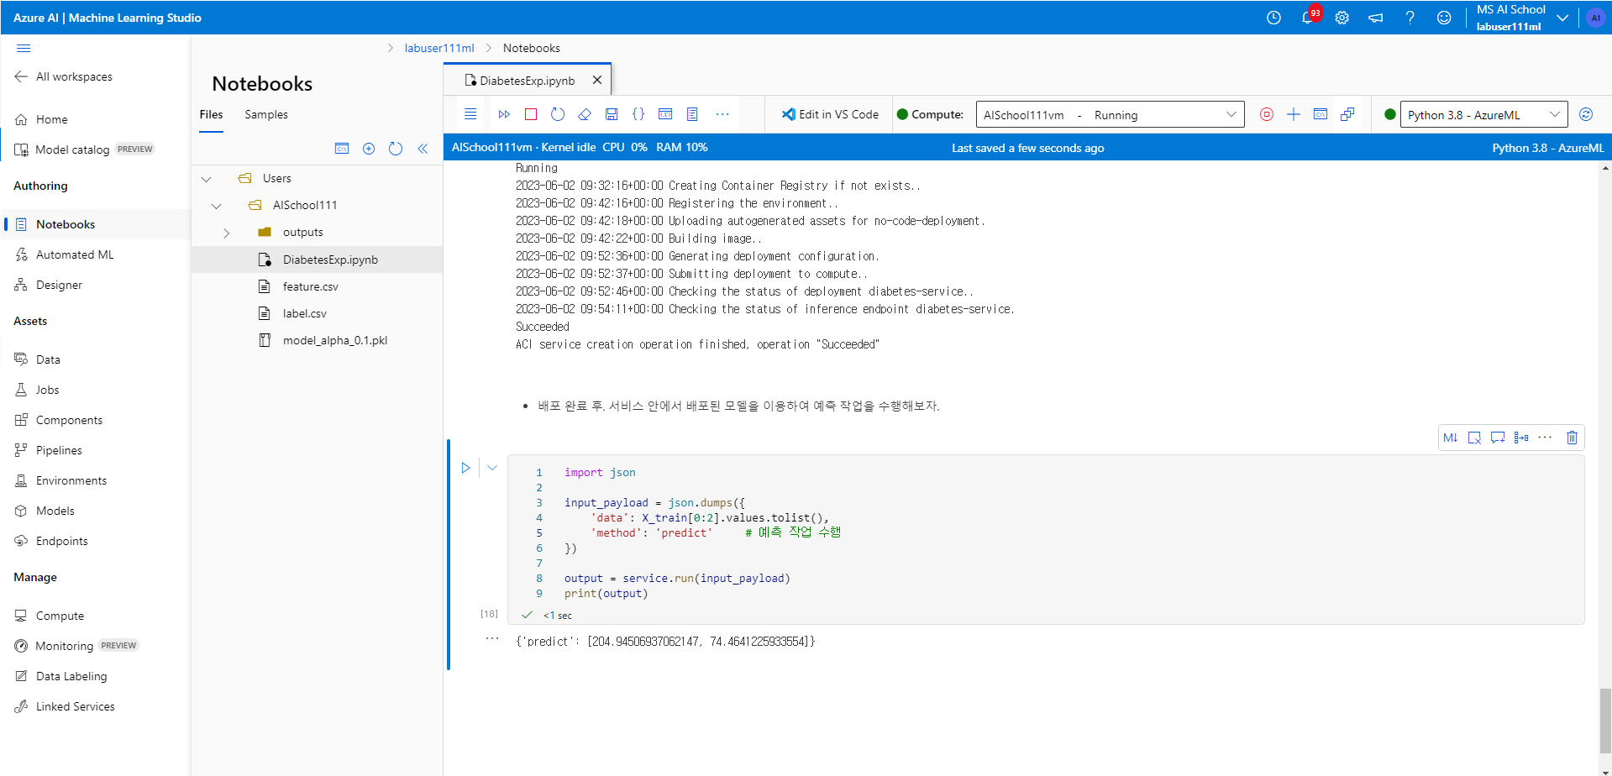Go to the Endpoints page
Screen dimensions: 1612x776
pyautogui.click(x=61, y=541)
